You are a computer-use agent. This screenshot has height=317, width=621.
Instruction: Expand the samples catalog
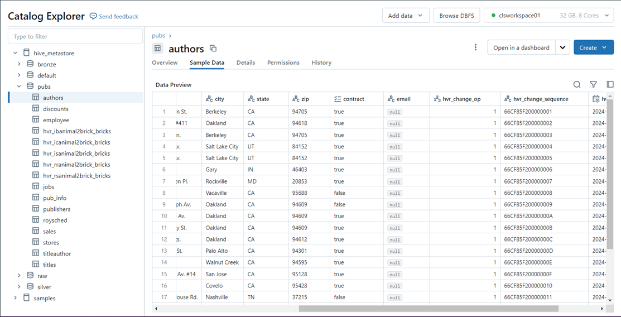click(16, 297)
